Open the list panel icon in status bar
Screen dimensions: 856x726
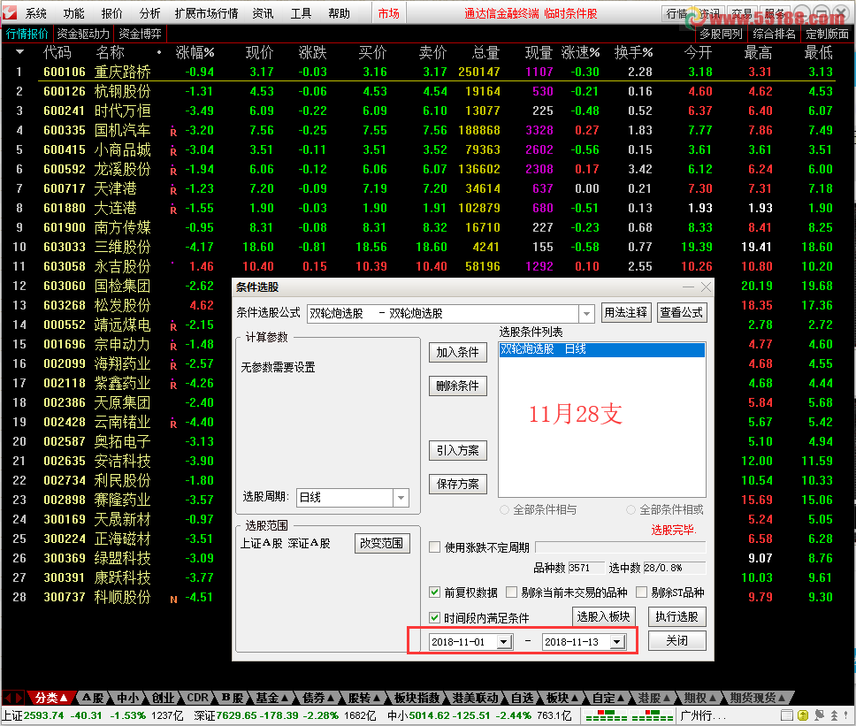coord(787,715)
